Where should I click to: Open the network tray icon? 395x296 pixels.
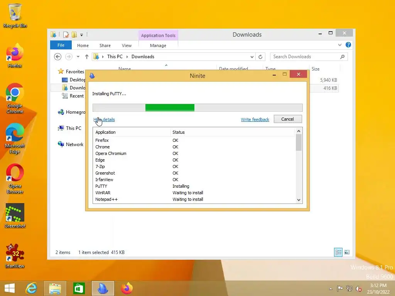click(x=349, y=288)
